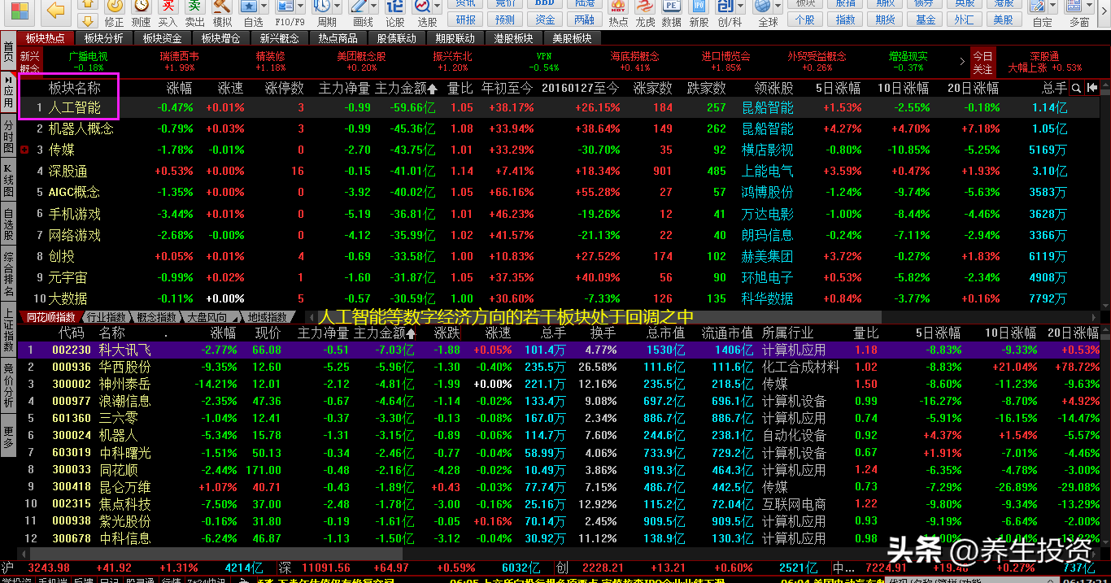Open the 创/科 board icon
Screen dimensions: 1111x583
(726, 7)
